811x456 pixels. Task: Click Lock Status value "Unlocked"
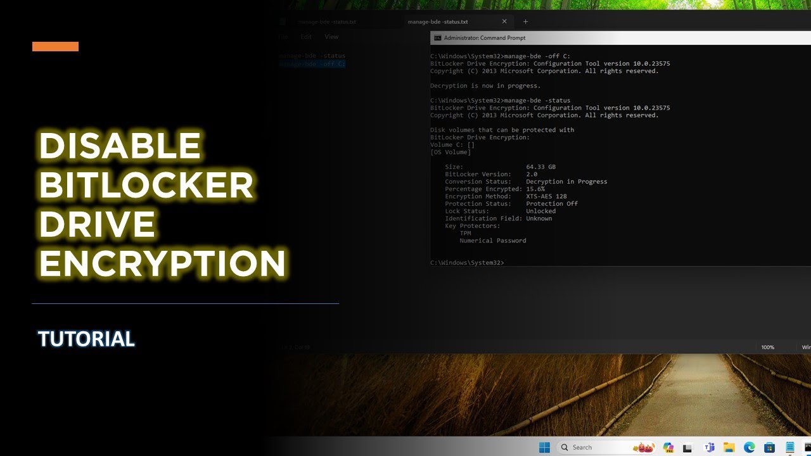point(540,211)
